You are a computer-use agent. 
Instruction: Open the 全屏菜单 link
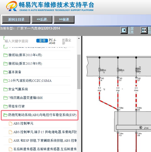pos(131,30)
